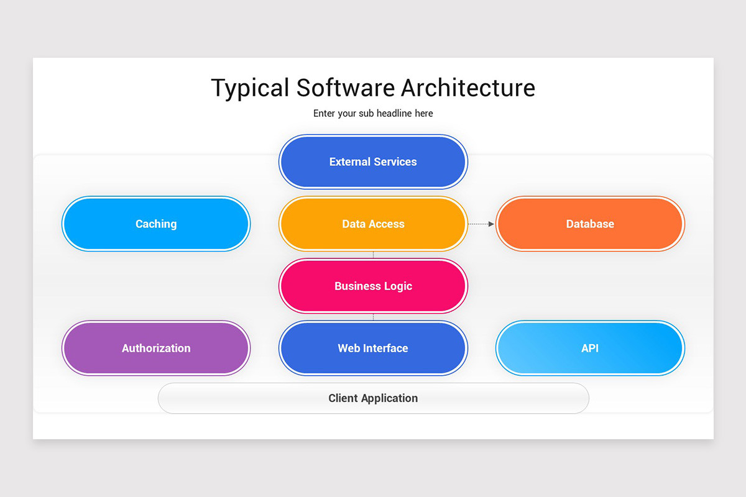The width and height of the screenshot is (746, 497).
Task: Select the Web Interface block
Action: pyautogui.click(x=373, y=348)
